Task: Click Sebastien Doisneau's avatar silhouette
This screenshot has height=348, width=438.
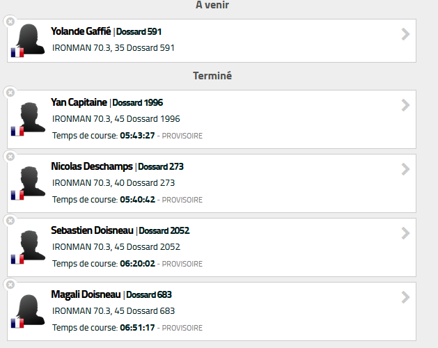Action: 31,245
